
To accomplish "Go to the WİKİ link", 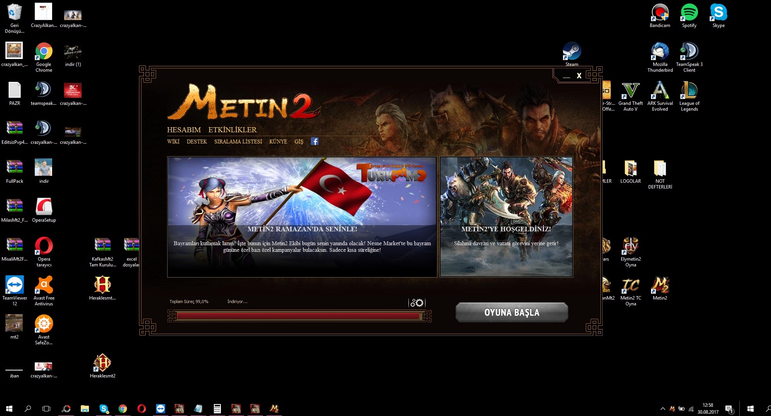I will (x=173, y=141).
